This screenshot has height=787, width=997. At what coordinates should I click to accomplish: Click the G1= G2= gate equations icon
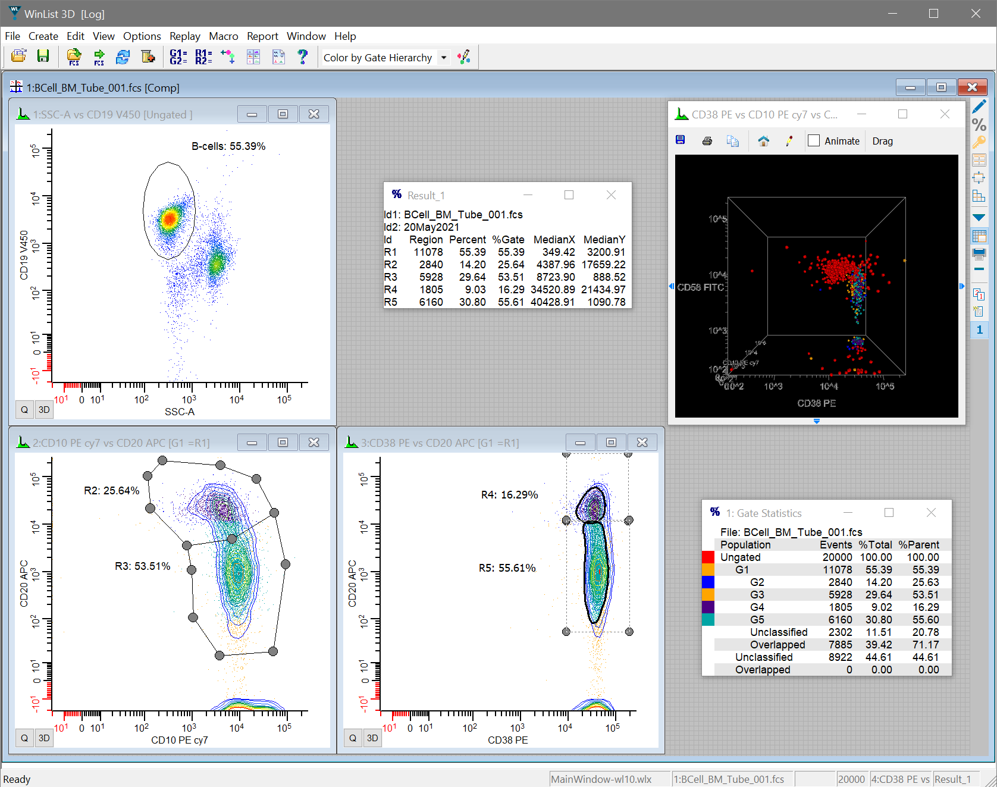point(178,57)
